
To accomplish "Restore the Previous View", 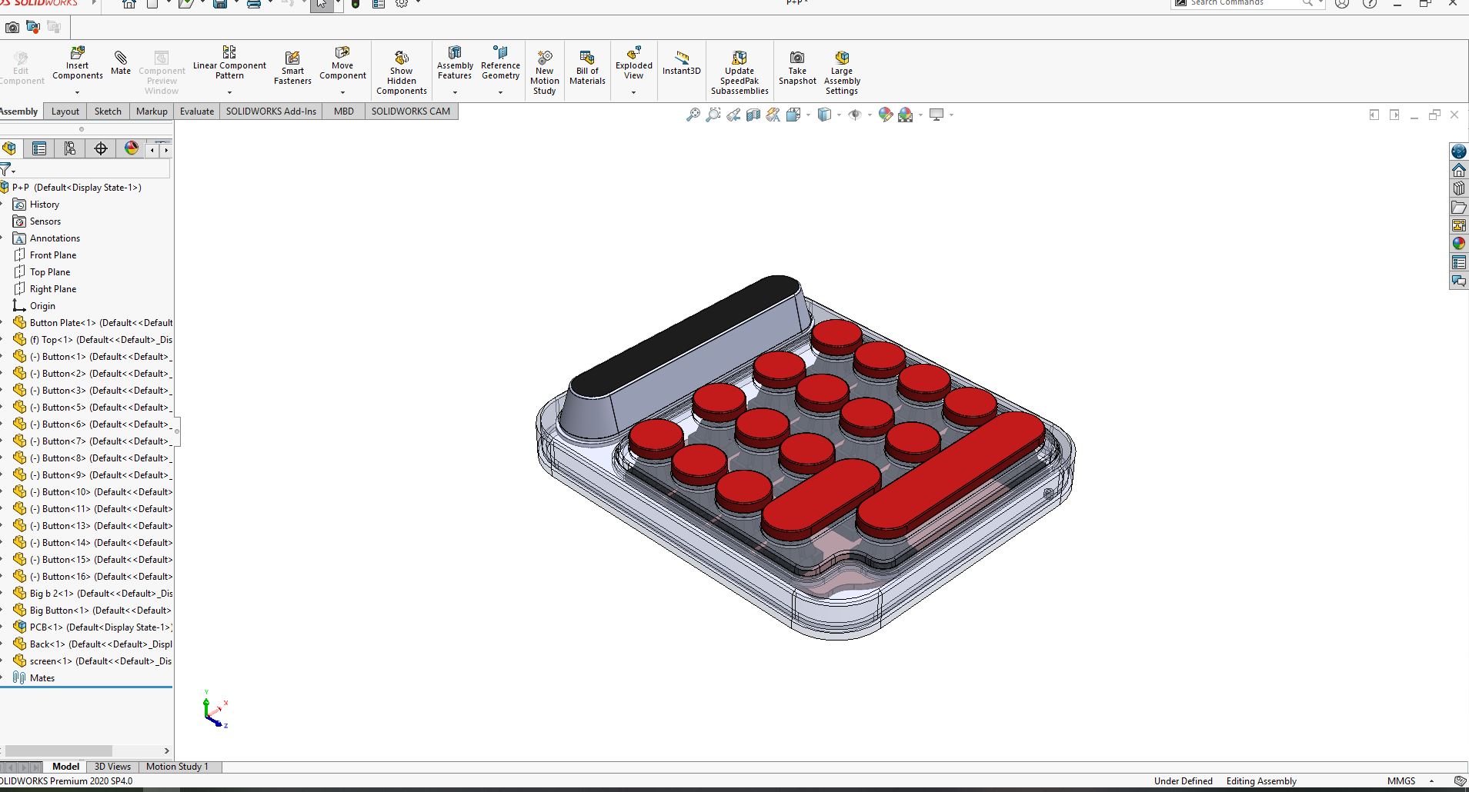I will coord(733,115).
